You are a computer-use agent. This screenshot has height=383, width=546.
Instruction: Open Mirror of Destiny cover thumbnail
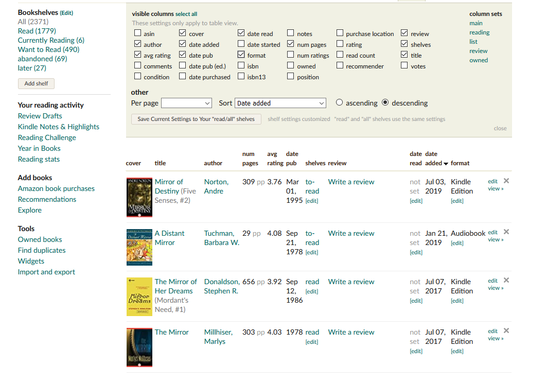coord(139,197)
